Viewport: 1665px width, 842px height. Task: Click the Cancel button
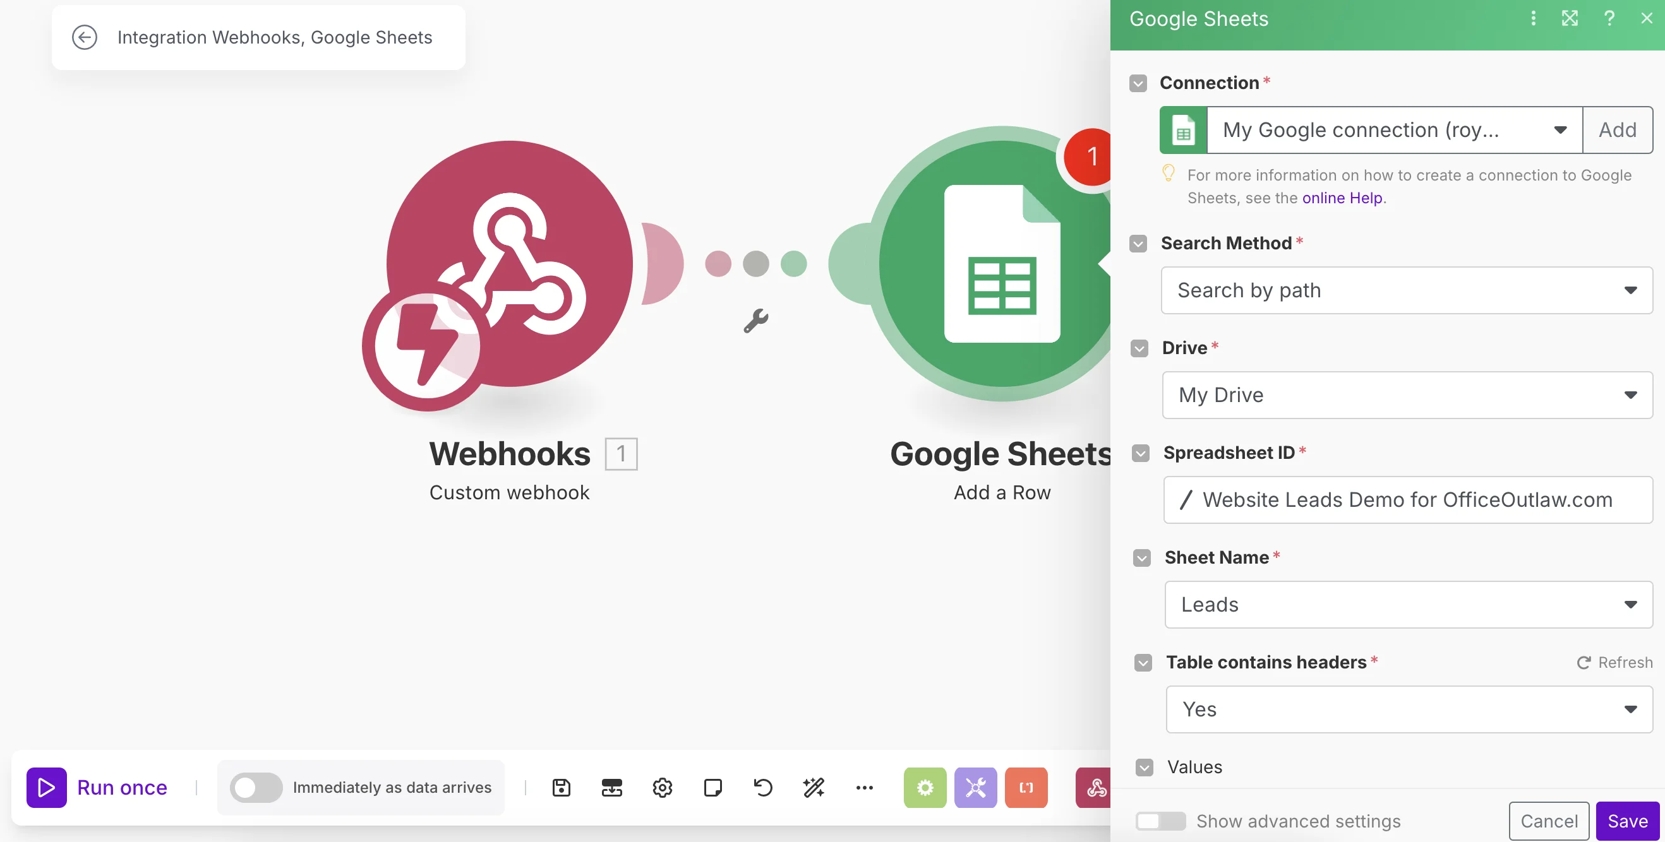point(1549,821)
